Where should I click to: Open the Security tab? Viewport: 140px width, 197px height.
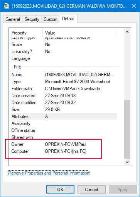click(x=32, y=19)
